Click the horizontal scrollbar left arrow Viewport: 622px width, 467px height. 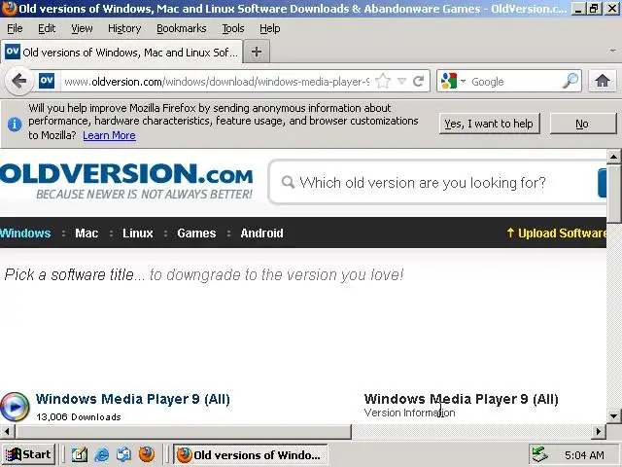7,431
